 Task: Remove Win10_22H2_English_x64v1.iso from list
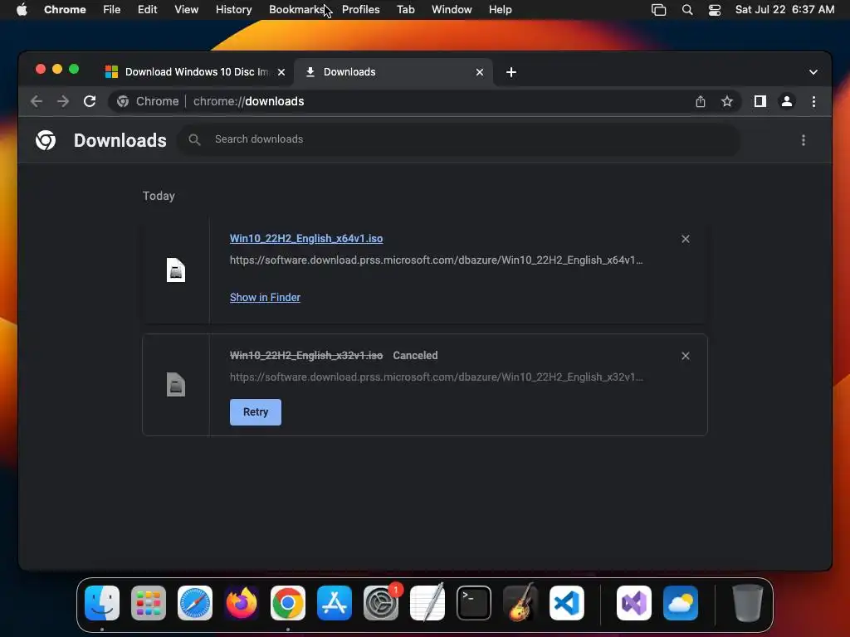[x=685, y=239]
